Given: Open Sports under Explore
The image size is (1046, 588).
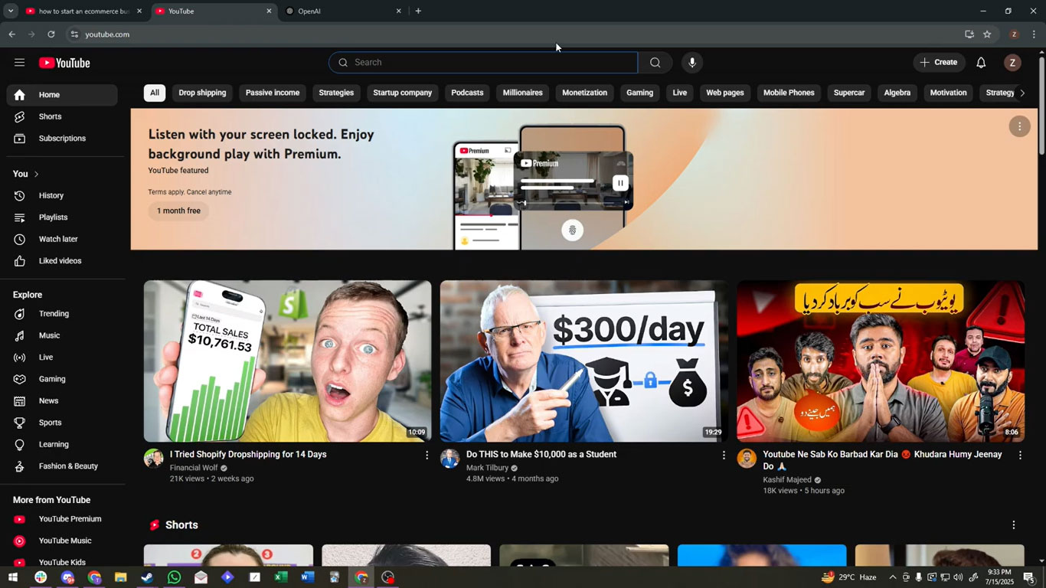Looking at the screenshot, I should 62,423.
